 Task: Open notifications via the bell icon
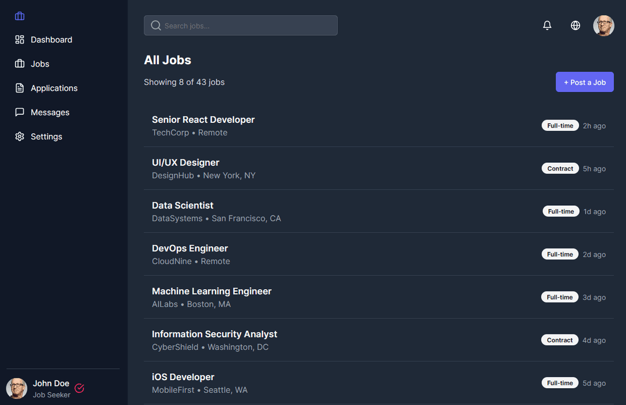[547, 25]
